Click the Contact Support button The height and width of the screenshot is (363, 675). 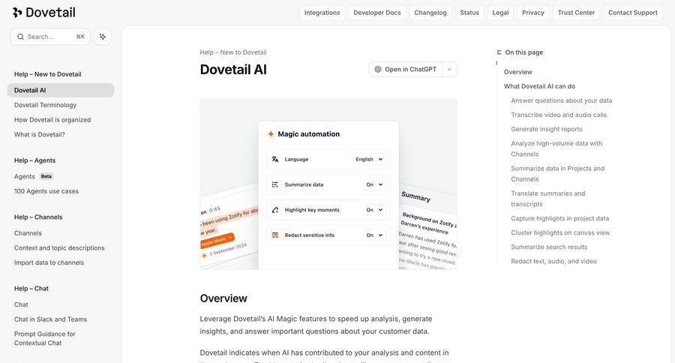[x=631, y=13]
